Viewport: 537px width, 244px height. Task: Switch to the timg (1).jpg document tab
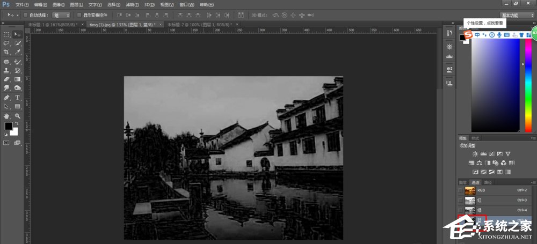(121, 25)
